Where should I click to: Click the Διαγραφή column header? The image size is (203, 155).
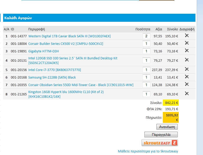click(187, 29)
